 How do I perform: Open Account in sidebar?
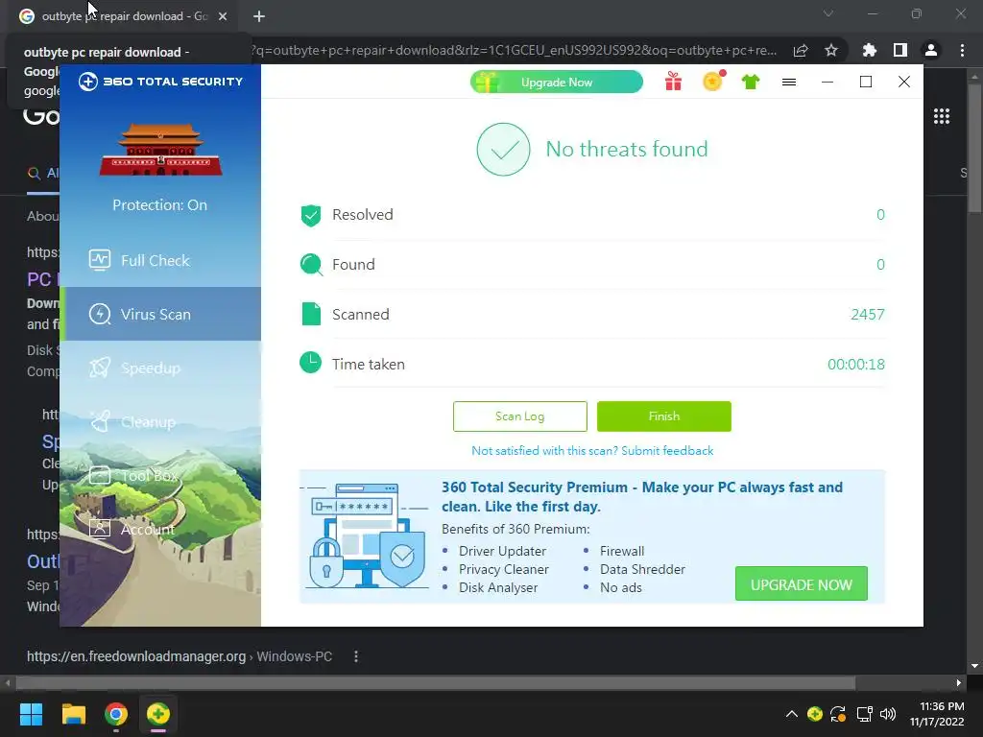tap(160, 530)
